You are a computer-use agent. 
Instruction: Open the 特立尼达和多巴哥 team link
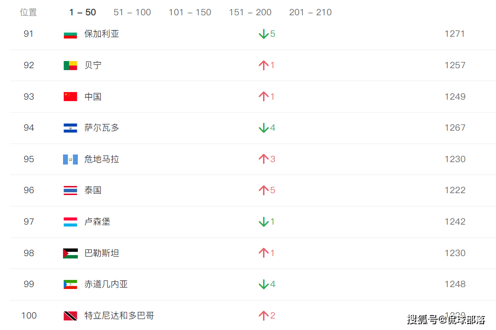point(119,316)
